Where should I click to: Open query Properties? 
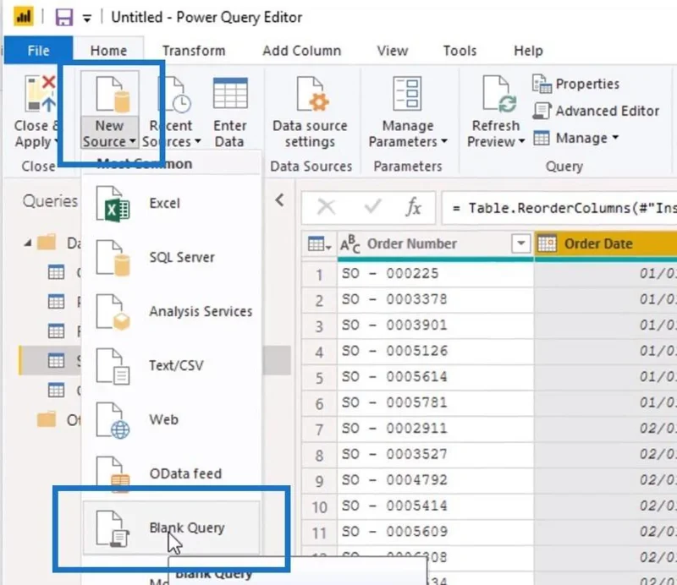coord(576,84)
